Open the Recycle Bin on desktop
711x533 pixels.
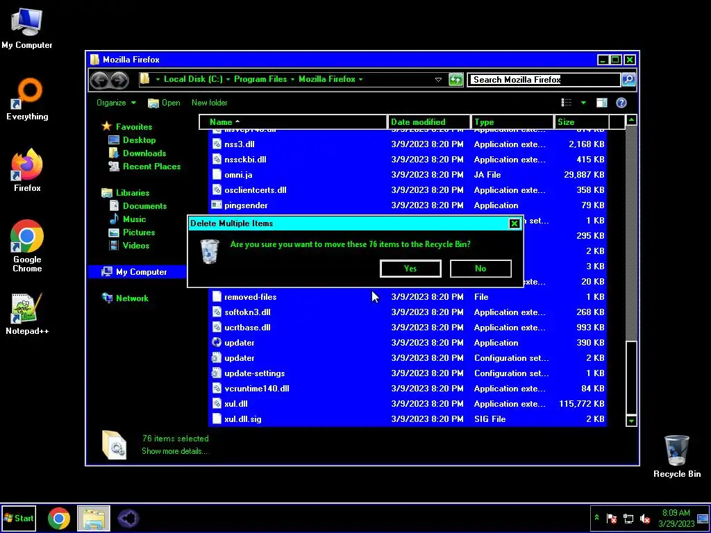[x=676, y=457]
